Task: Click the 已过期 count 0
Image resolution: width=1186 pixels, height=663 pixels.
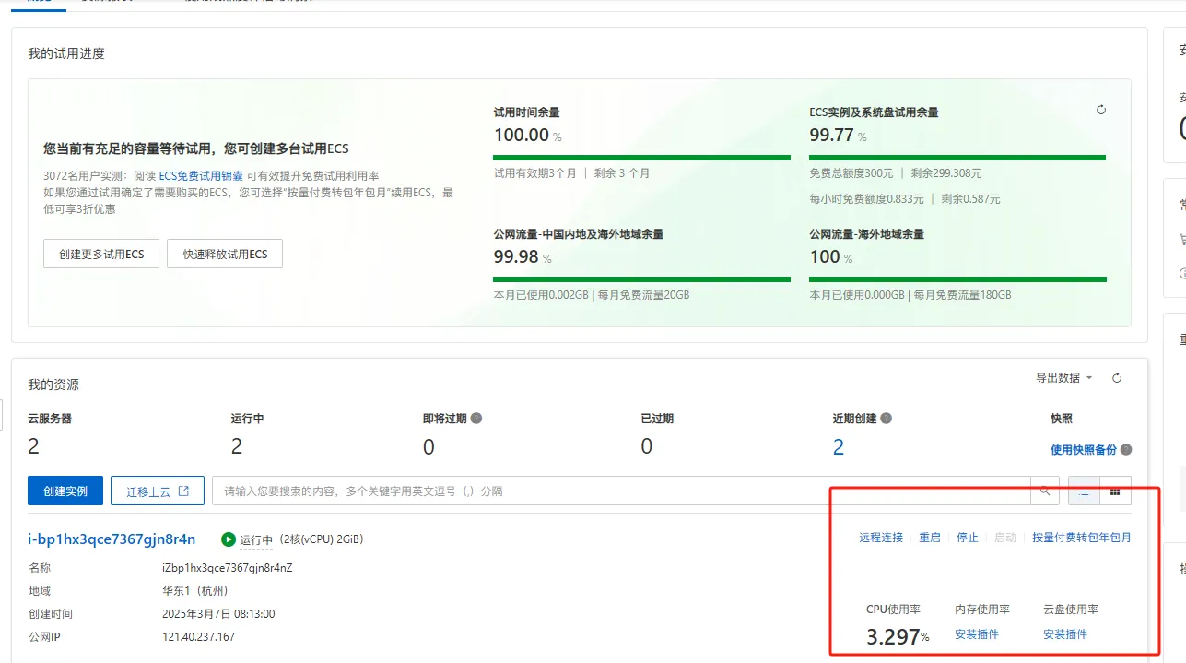Action: pyautogui.click(x=647, y=447)
